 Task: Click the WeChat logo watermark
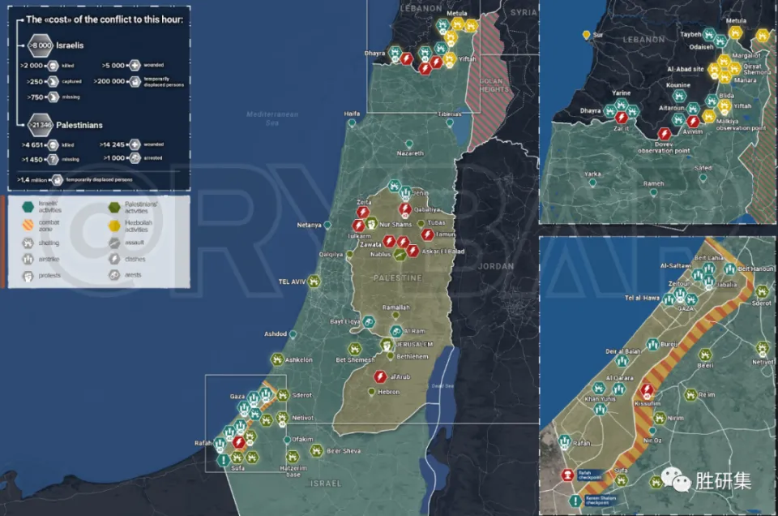(x=677, y=480)
